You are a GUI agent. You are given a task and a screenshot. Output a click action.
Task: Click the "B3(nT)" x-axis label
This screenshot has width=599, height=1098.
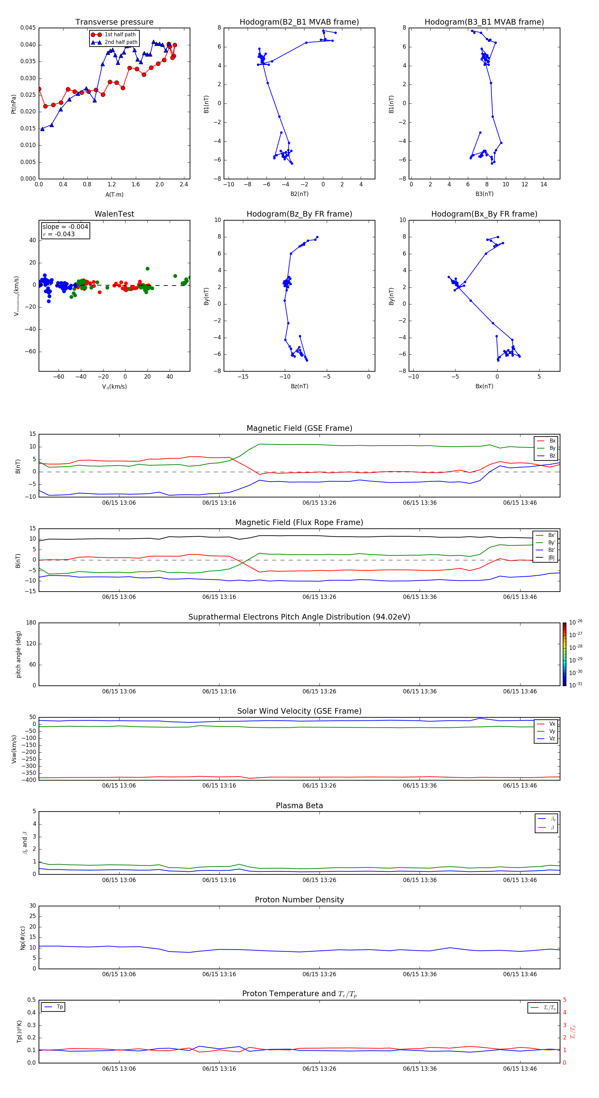click(484, 194)
